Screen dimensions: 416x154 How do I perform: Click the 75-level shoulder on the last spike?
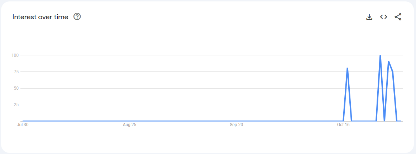click(393, 72)
